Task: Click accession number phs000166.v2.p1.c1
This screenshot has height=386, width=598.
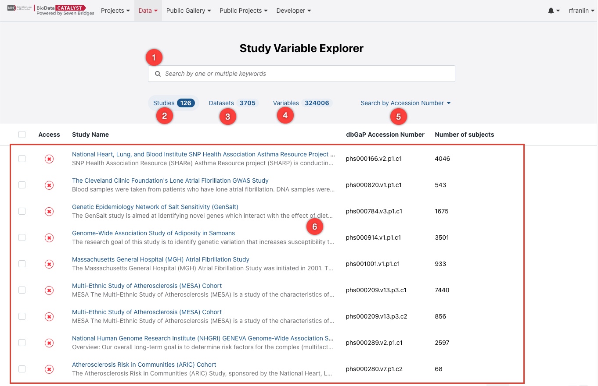Action: coord(374,159)
